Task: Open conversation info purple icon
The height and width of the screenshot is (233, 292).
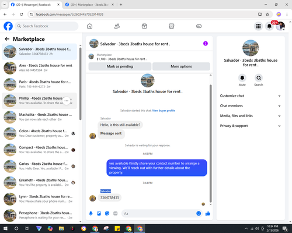Action: [206, 44]
